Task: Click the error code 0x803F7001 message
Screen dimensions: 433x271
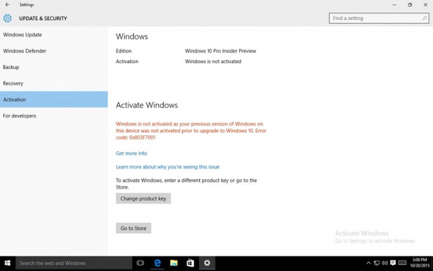Action: (191, 131)
